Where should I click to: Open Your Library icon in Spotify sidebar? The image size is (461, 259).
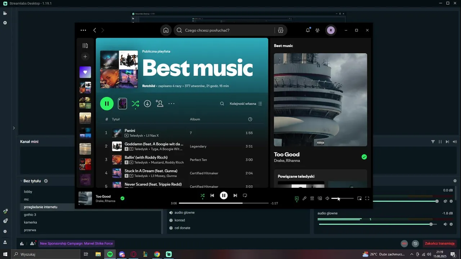coord(85,46)
